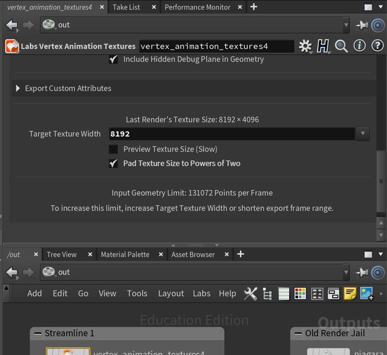387x355 pixels.
Task: Collapse the Streamline 1 network box
Action: [38, 333]
